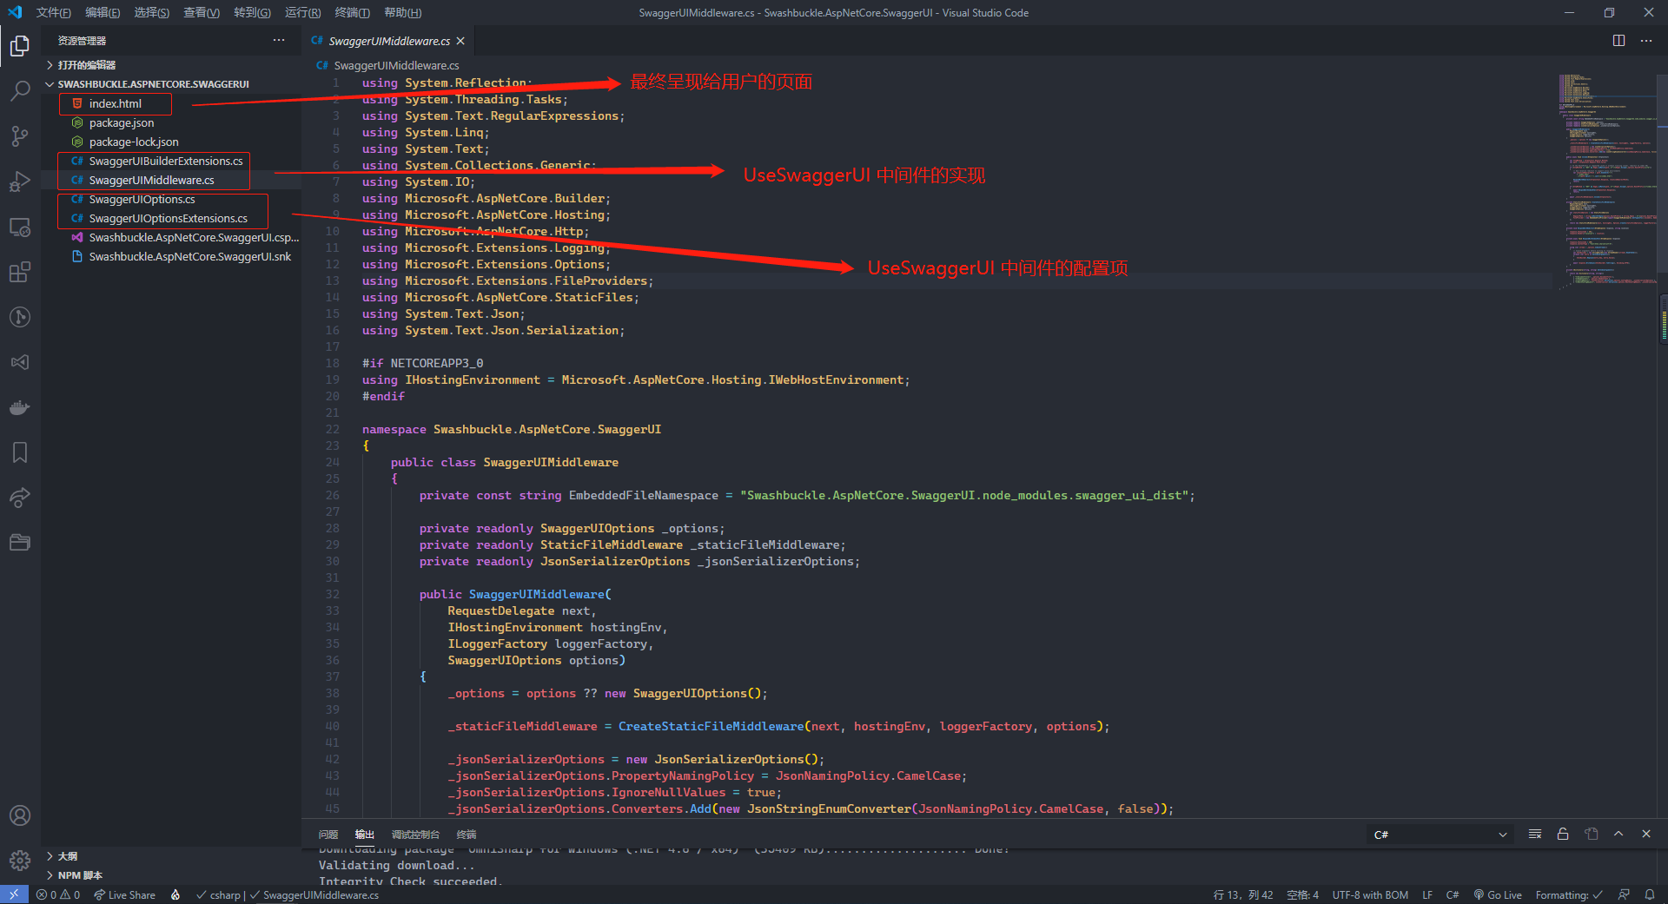
Task: Open Run and Debug view
Action: coord(19,181)
